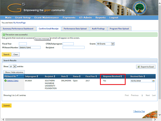Open the Grant Maintenance menu

point(47,18)
